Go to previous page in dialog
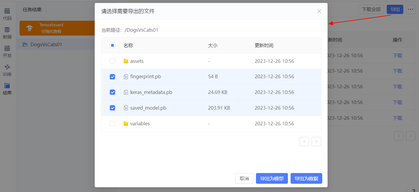Screen dimensions: 419x192 (304, 141)
